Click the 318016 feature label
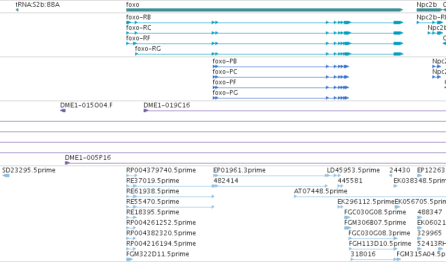 pyautogui.click(x=363, y=254)
